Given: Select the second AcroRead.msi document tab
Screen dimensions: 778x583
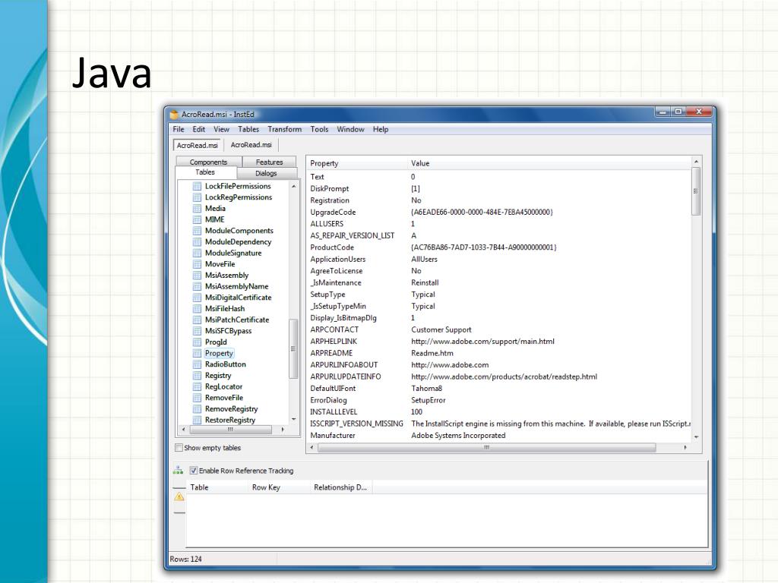Looking at the screenshot, I should [x=251, y=145].
